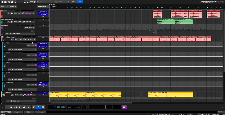225x115 pixels.
Task: Open the fx button on the Toms track
Action: point(36,65)
